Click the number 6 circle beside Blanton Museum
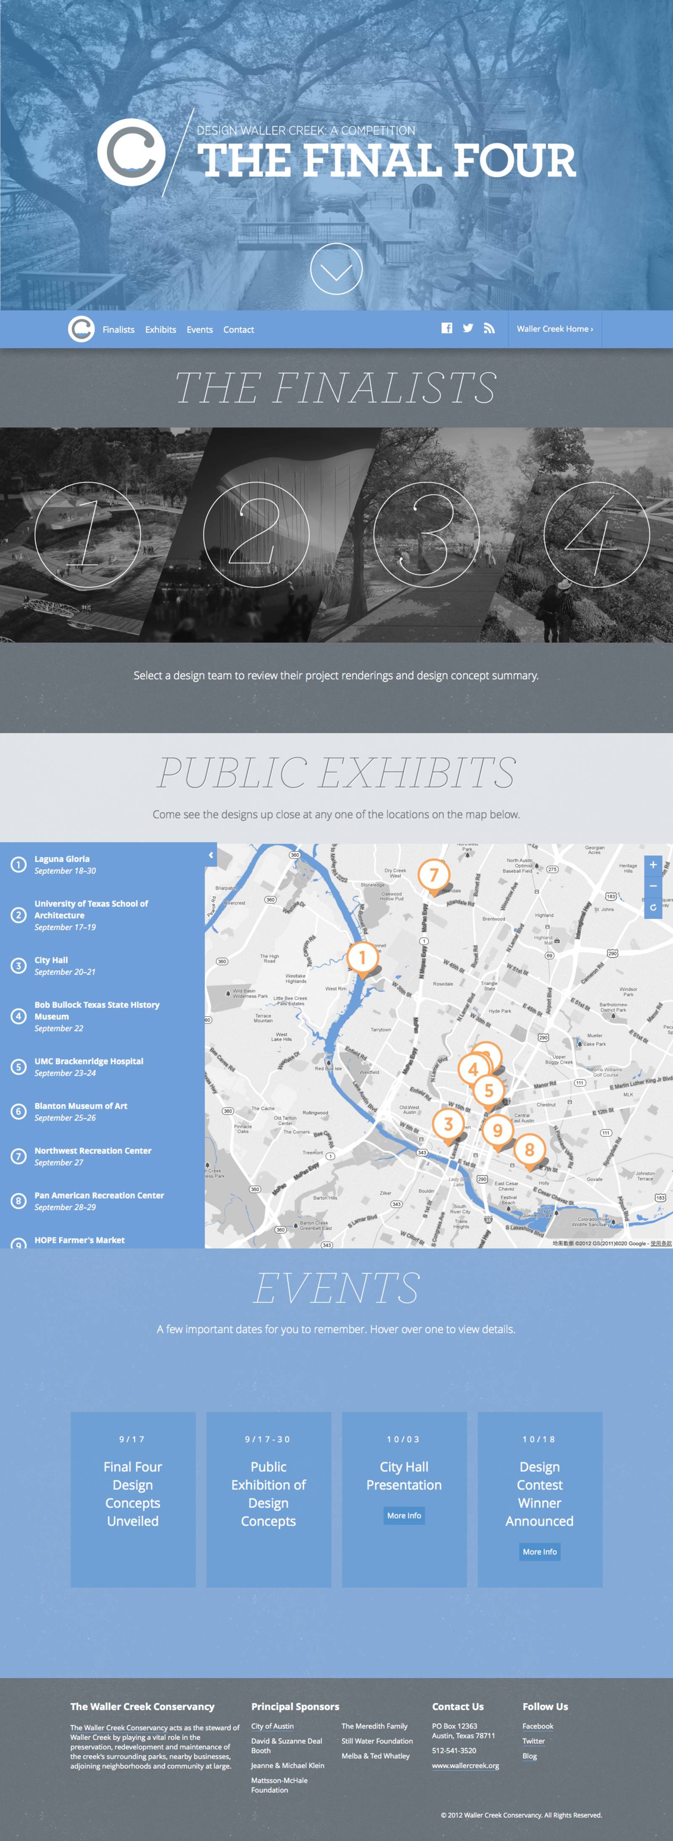Viewport: 673px width, 1841px height. (19, 1112)
